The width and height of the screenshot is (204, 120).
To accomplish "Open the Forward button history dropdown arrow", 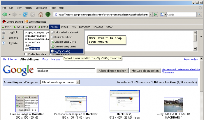I will pyautogui.click(x=20, y=15).
